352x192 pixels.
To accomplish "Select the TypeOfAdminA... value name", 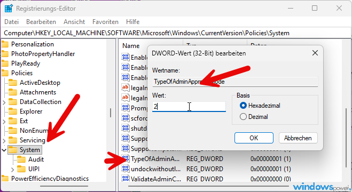I will click(x=155, y=159).
